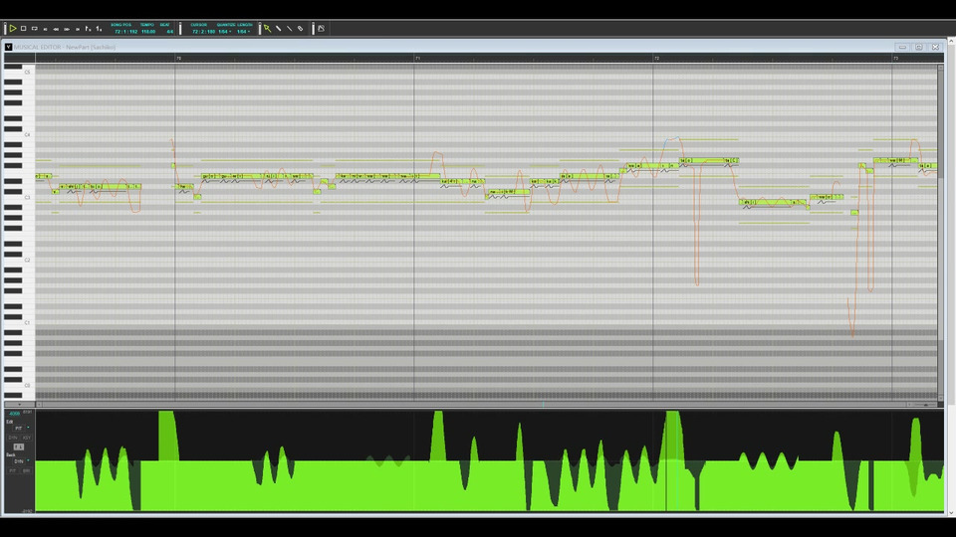Select the Line tool
Viewport: 956px width, 537px height.
289,29
